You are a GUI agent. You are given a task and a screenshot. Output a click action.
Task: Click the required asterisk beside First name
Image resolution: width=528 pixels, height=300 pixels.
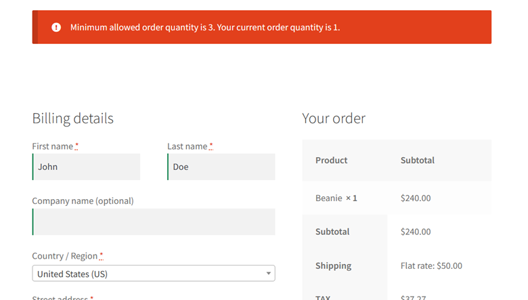76,146
